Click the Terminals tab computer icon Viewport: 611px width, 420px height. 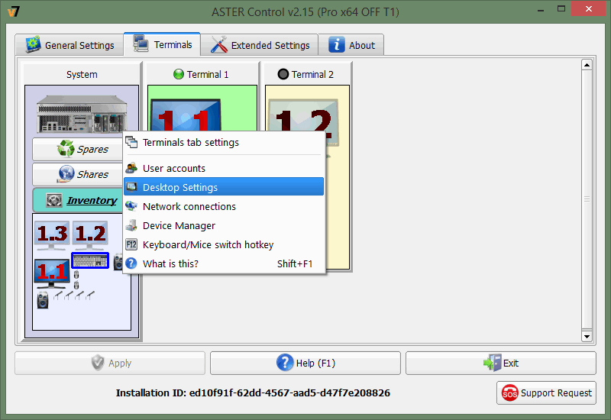tap(141, 44)
